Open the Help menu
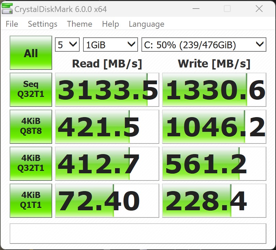 pyautogui.click(x=110, y=24)
